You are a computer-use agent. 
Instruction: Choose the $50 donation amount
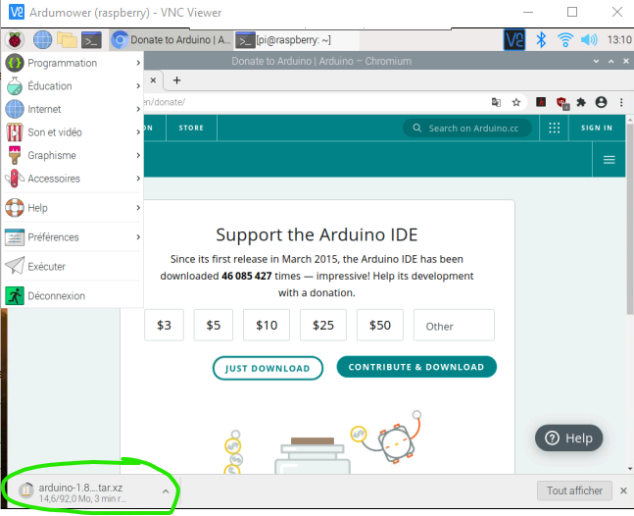(380, 325)
